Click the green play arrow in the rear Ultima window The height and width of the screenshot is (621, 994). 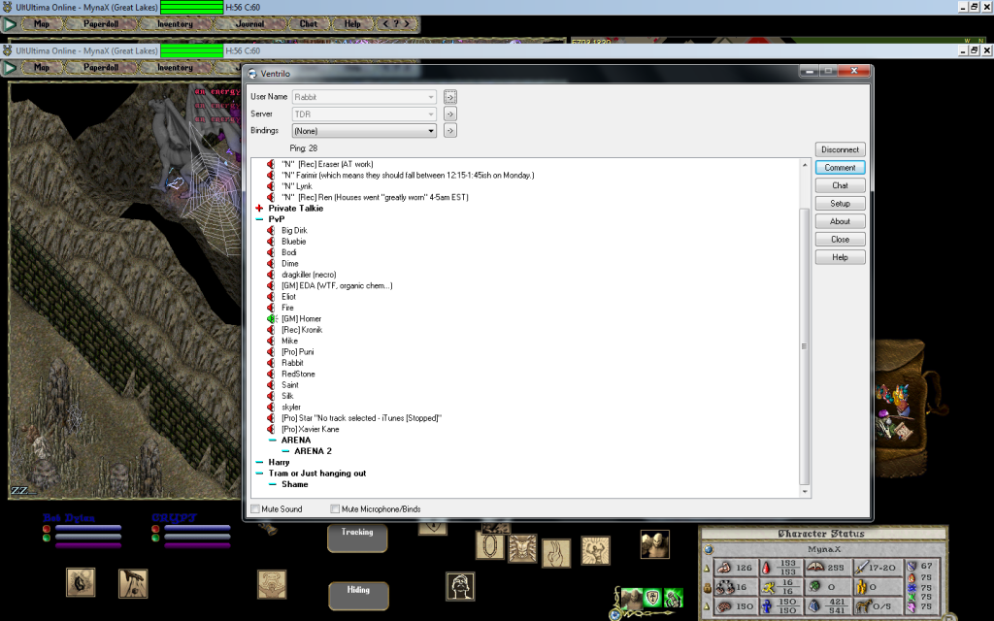10,24
